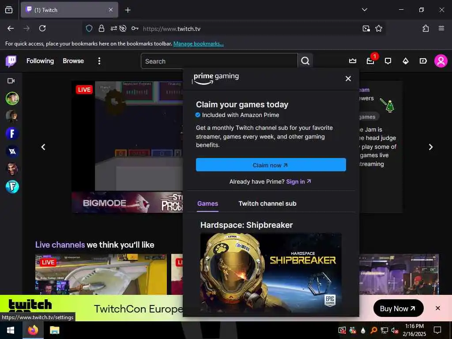Click the muted volume tray icon

395,330
